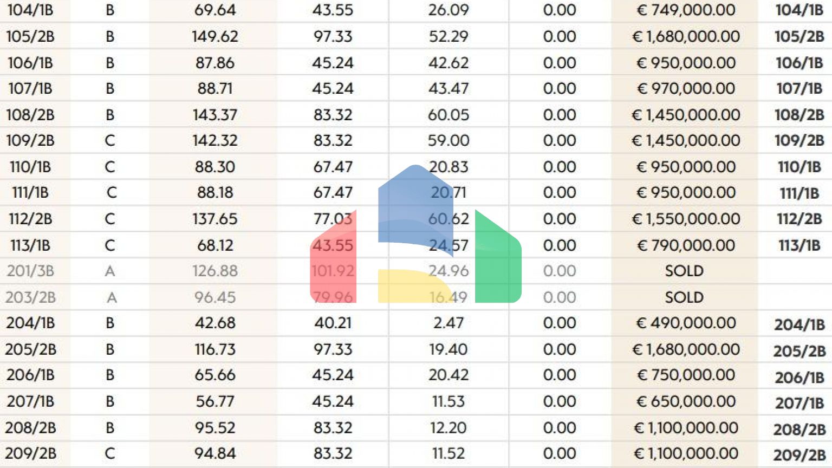Select unit 207/1B in the first column
Screen dimensions: 832x468
(x=30, y=401)
